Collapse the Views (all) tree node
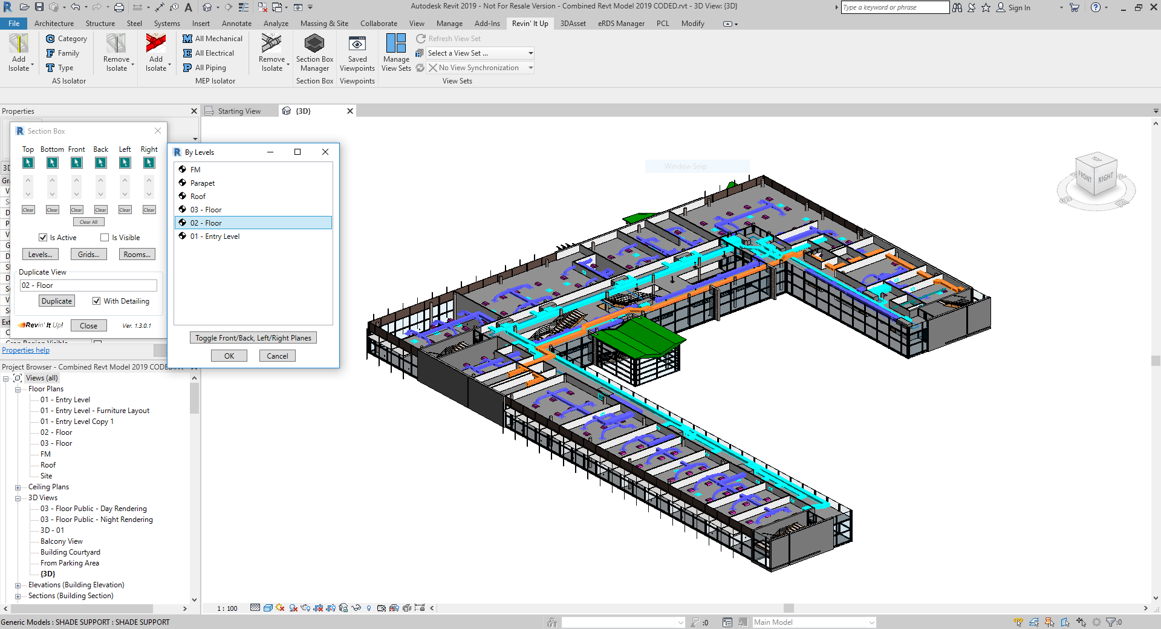 click(x=6, y=379)
